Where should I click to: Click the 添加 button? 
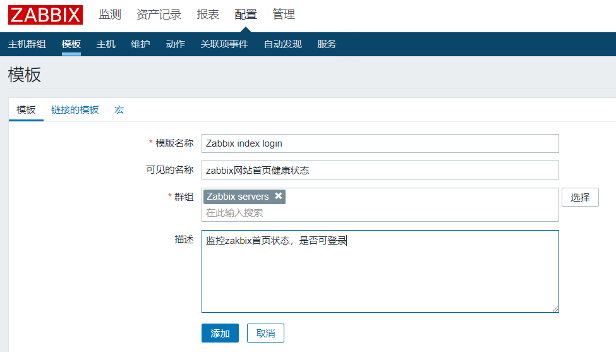[x=220, y=333]
